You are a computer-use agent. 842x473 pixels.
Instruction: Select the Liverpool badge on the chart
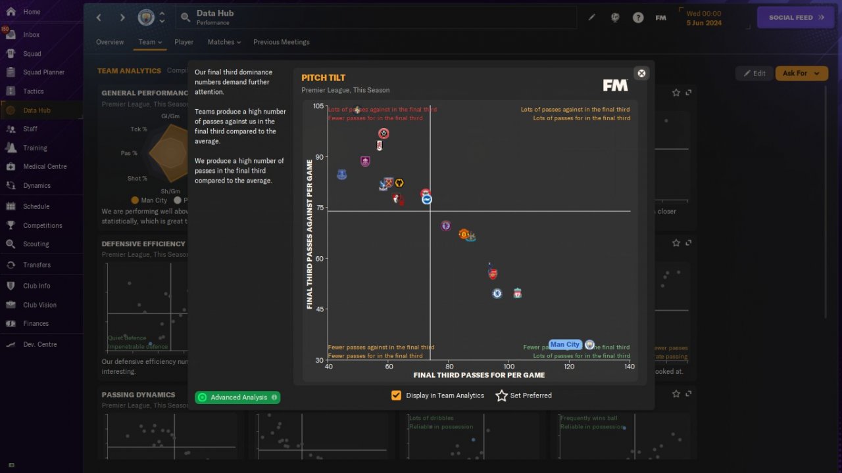pos(518,292)
